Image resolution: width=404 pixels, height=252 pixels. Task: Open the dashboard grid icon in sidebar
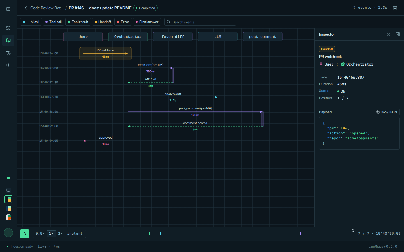(x=8, y=28)
